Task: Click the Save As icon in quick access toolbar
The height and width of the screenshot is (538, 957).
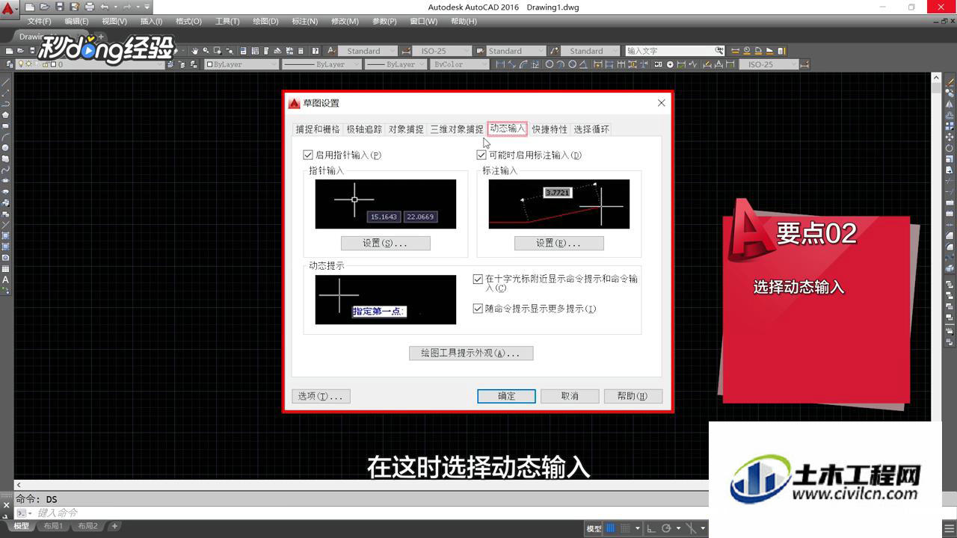Action: [75, 7]
